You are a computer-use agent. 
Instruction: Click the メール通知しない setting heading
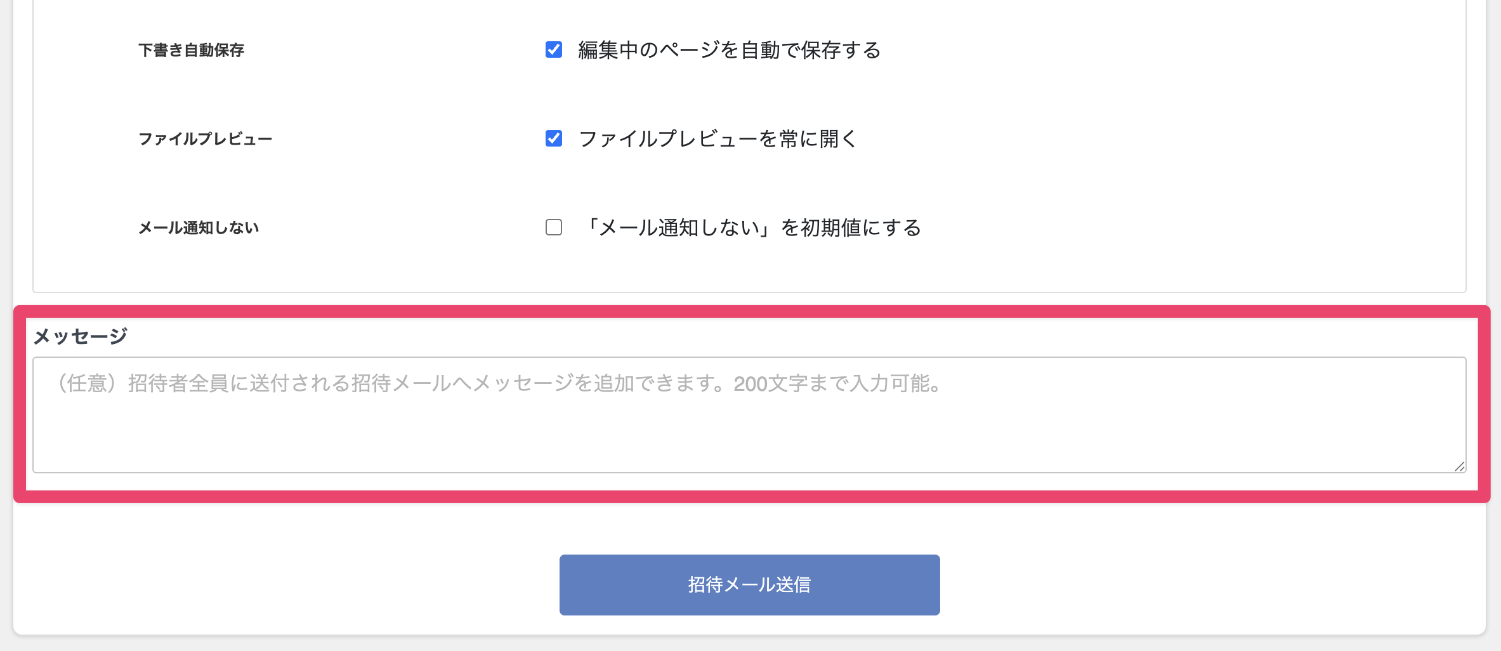pos(199,228)
